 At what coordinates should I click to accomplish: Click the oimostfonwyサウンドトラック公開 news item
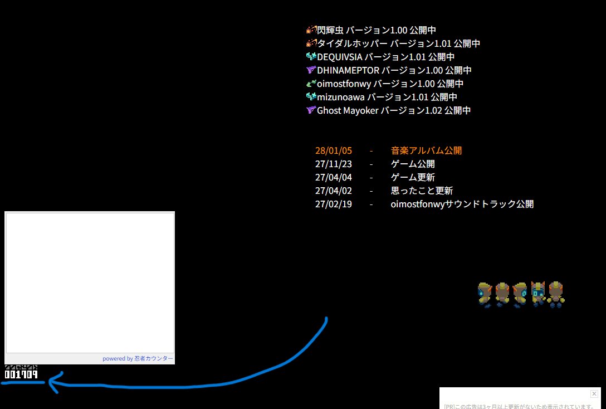pyautogui.click(x=462, y=204)
